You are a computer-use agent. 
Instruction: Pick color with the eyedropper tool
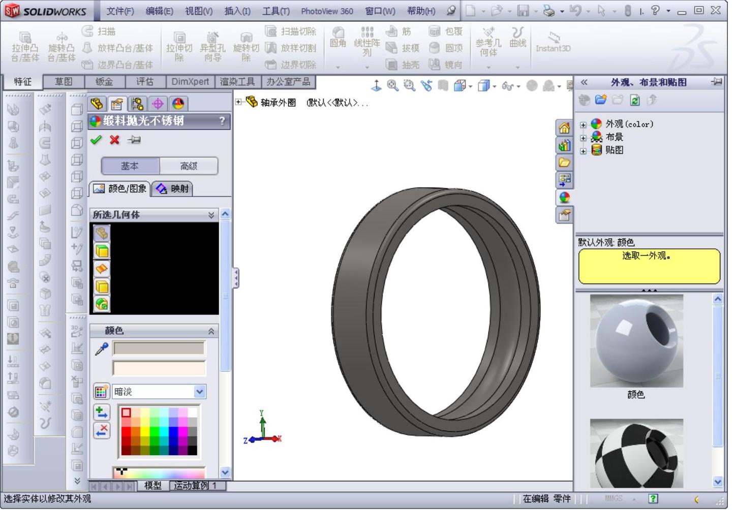tap(102, 349)
